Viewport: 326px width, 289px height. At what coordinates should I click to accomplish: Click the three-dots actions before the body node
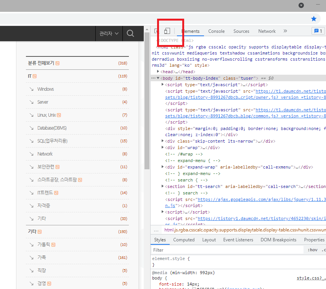click(153, 78)
